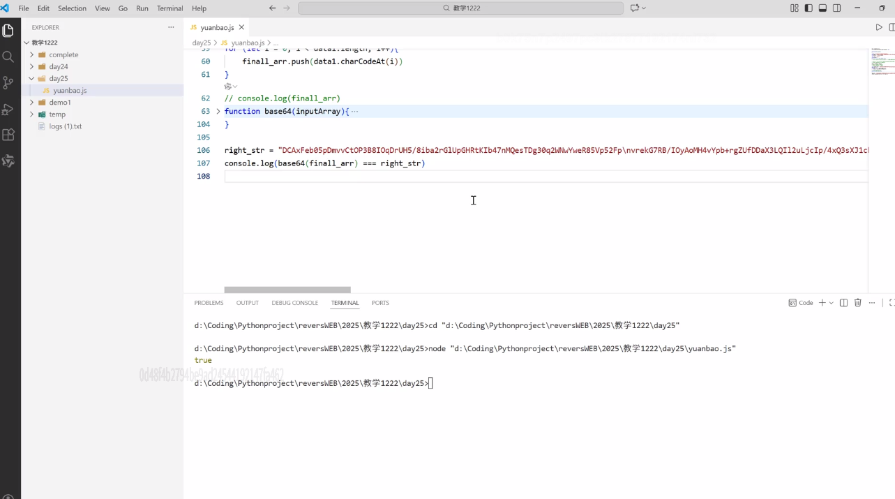Open the Explorer view in activity bar

click(8, 31)
